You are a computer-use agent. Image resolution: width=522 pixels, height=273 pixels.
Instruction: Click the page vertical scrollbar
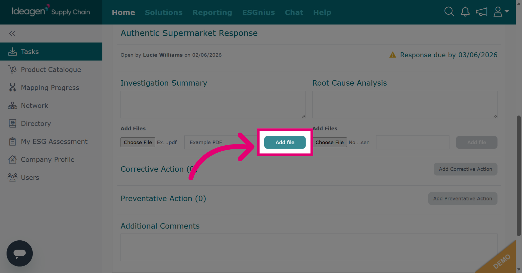click(519, 176)
